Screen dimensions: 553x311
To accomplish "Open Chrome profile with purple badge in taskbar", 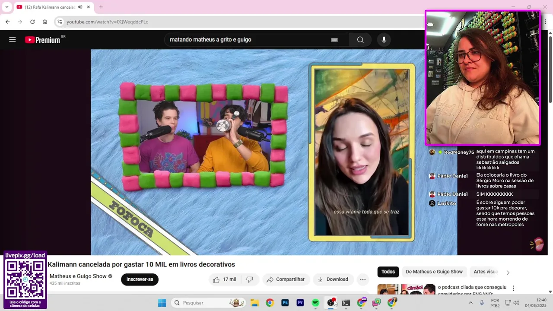I will [x=361, y=303].
